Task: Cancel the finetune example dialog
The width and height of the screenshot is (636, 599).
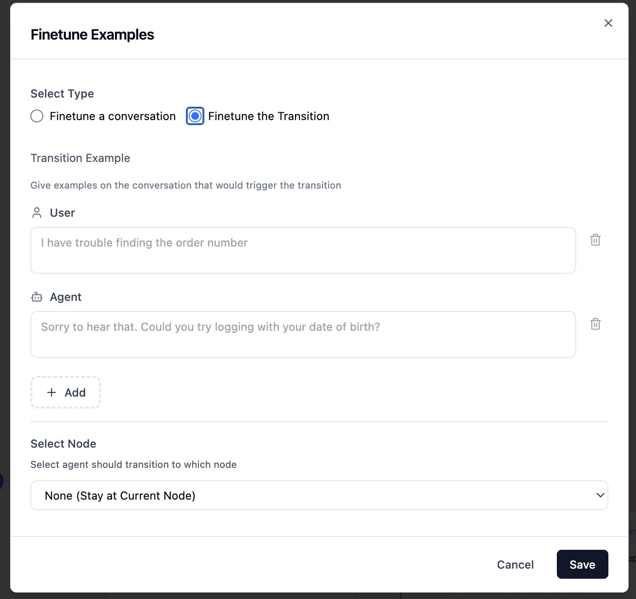Action: tap(515, 564)
